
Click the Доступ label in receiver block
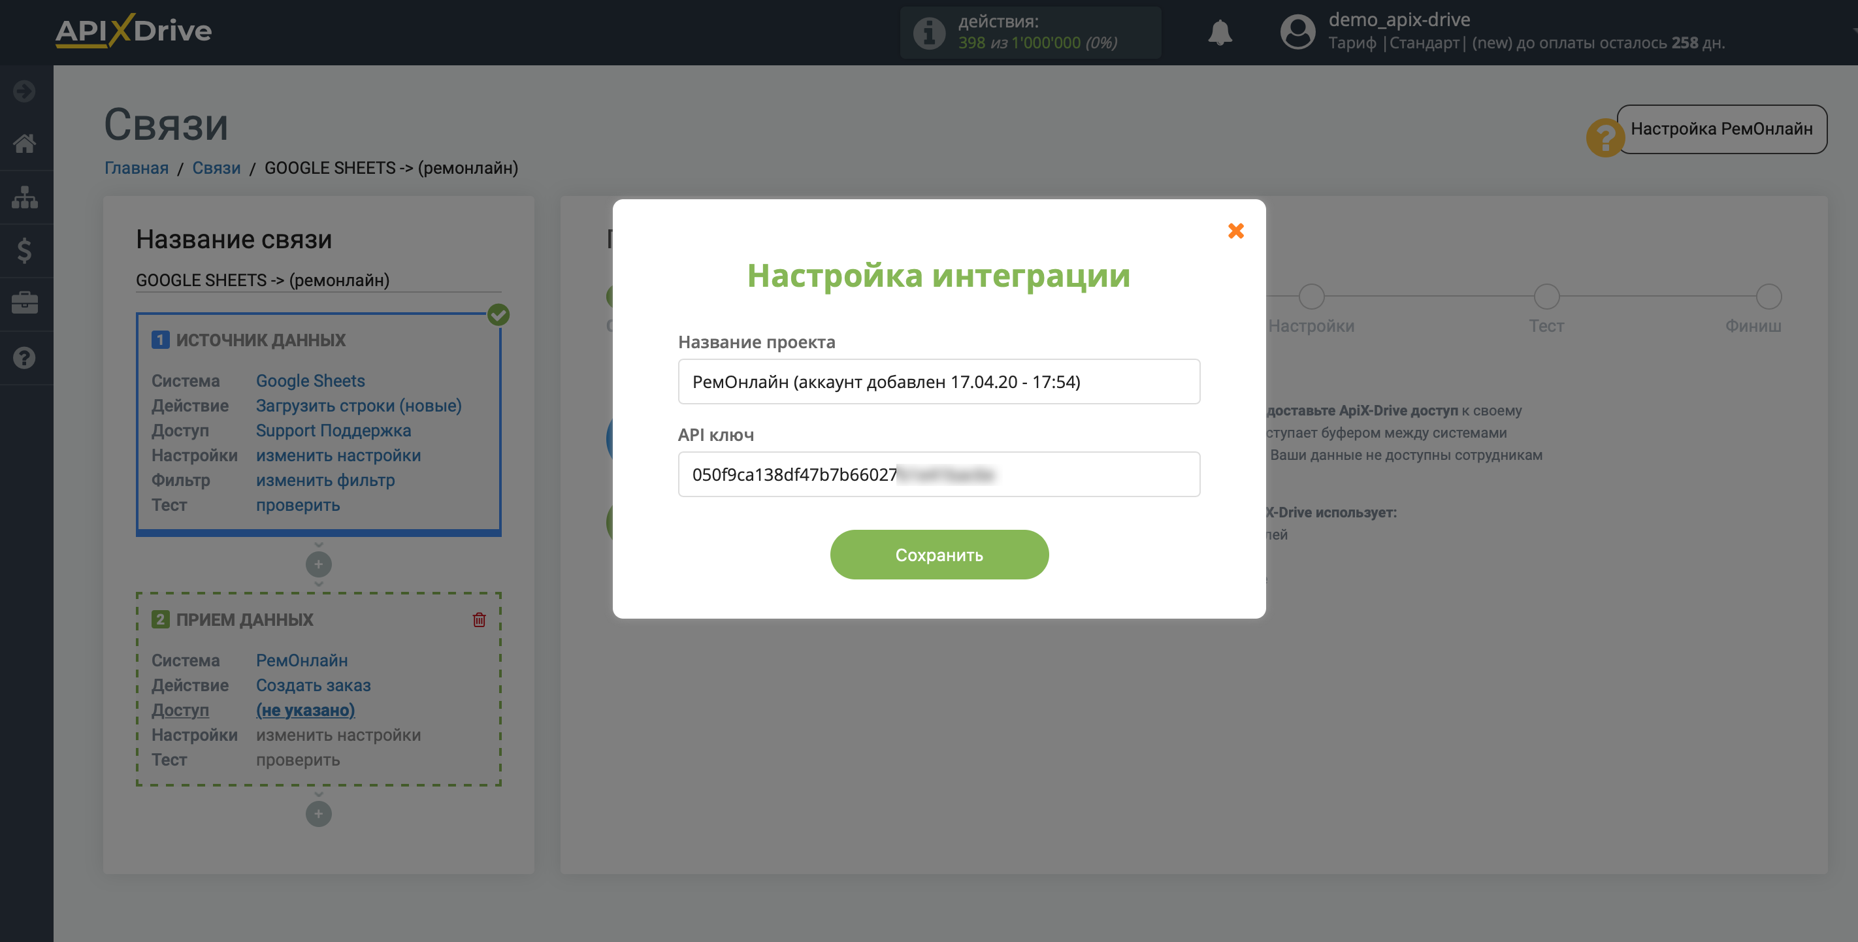tap(180, 711)
